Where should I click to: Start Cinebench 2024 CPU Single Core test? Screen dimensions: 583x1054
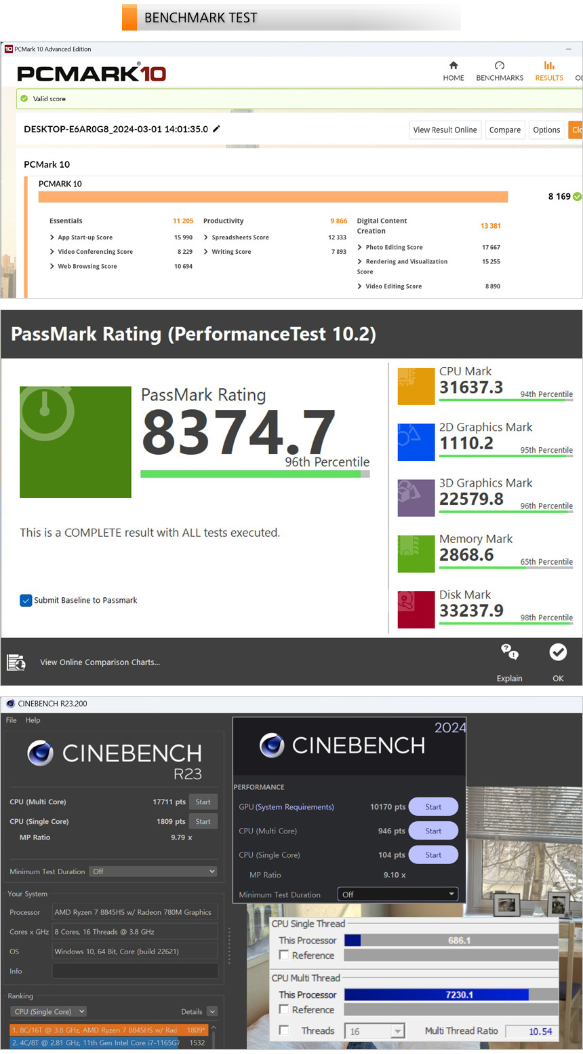click(433, 855)
